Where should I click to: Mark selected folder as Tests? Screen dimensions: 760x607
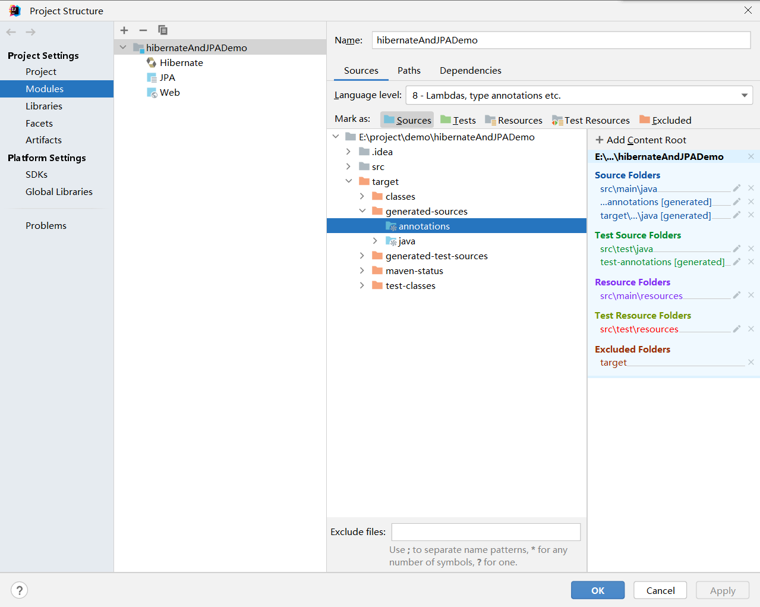458,120
